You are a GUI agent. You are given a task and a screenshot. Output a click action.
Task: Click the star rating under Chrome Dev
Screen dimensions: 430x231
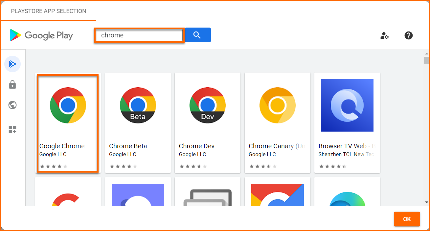pyautogui.click(x=193, y=167)
